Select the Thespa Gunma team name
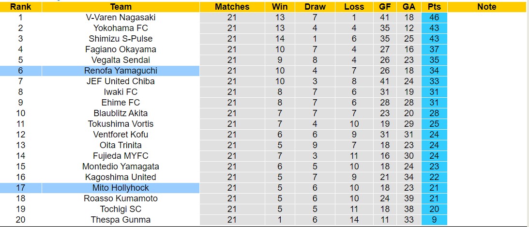Screen dimensions: 529x227 [121, 220]
